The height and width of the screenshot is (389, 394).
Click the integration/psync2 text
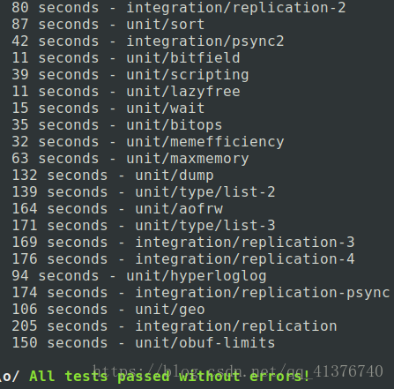point(205,41)
